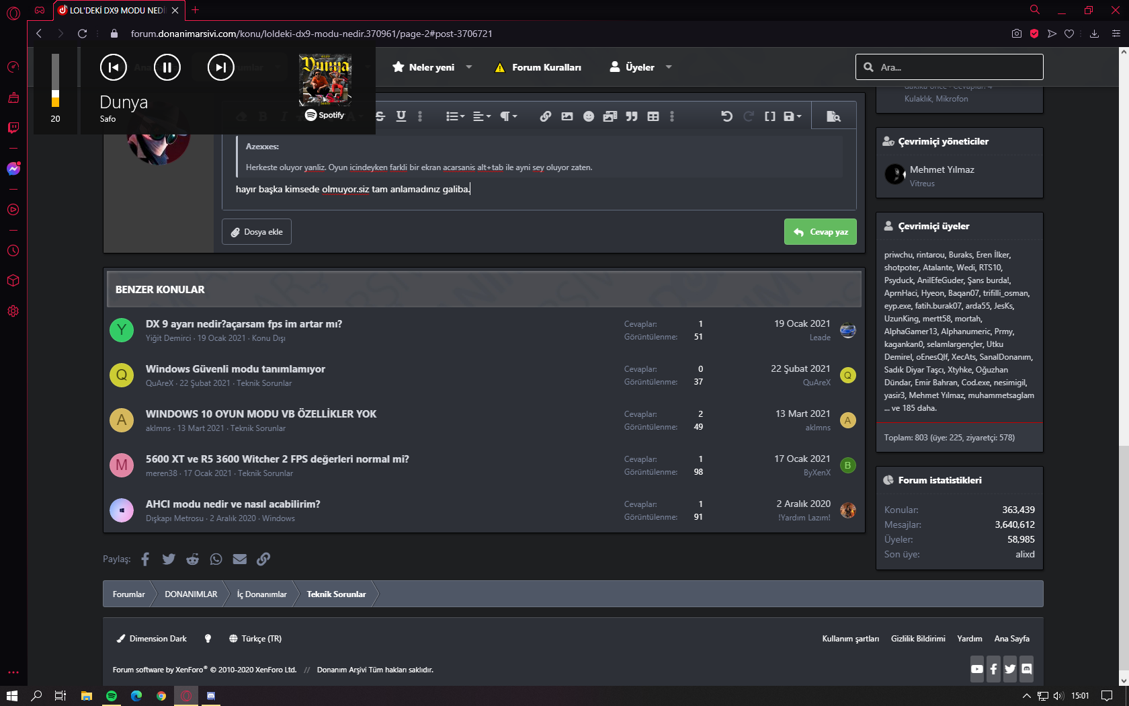Open Messenger in Opera sidebar

click(x=13, y=169)
